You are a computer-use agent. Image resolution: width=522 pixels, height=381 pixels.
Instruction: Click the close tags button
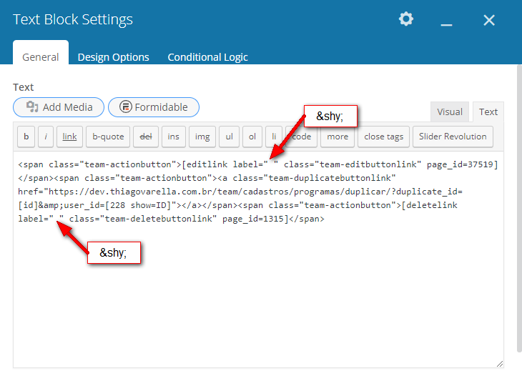tap(384, 137)
